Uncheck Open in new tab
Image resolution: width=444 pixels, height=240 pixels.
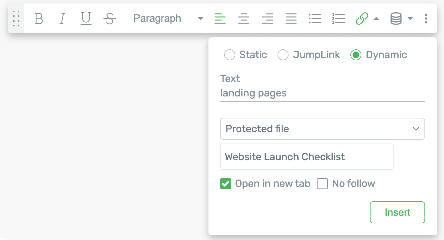pos(225,183)
